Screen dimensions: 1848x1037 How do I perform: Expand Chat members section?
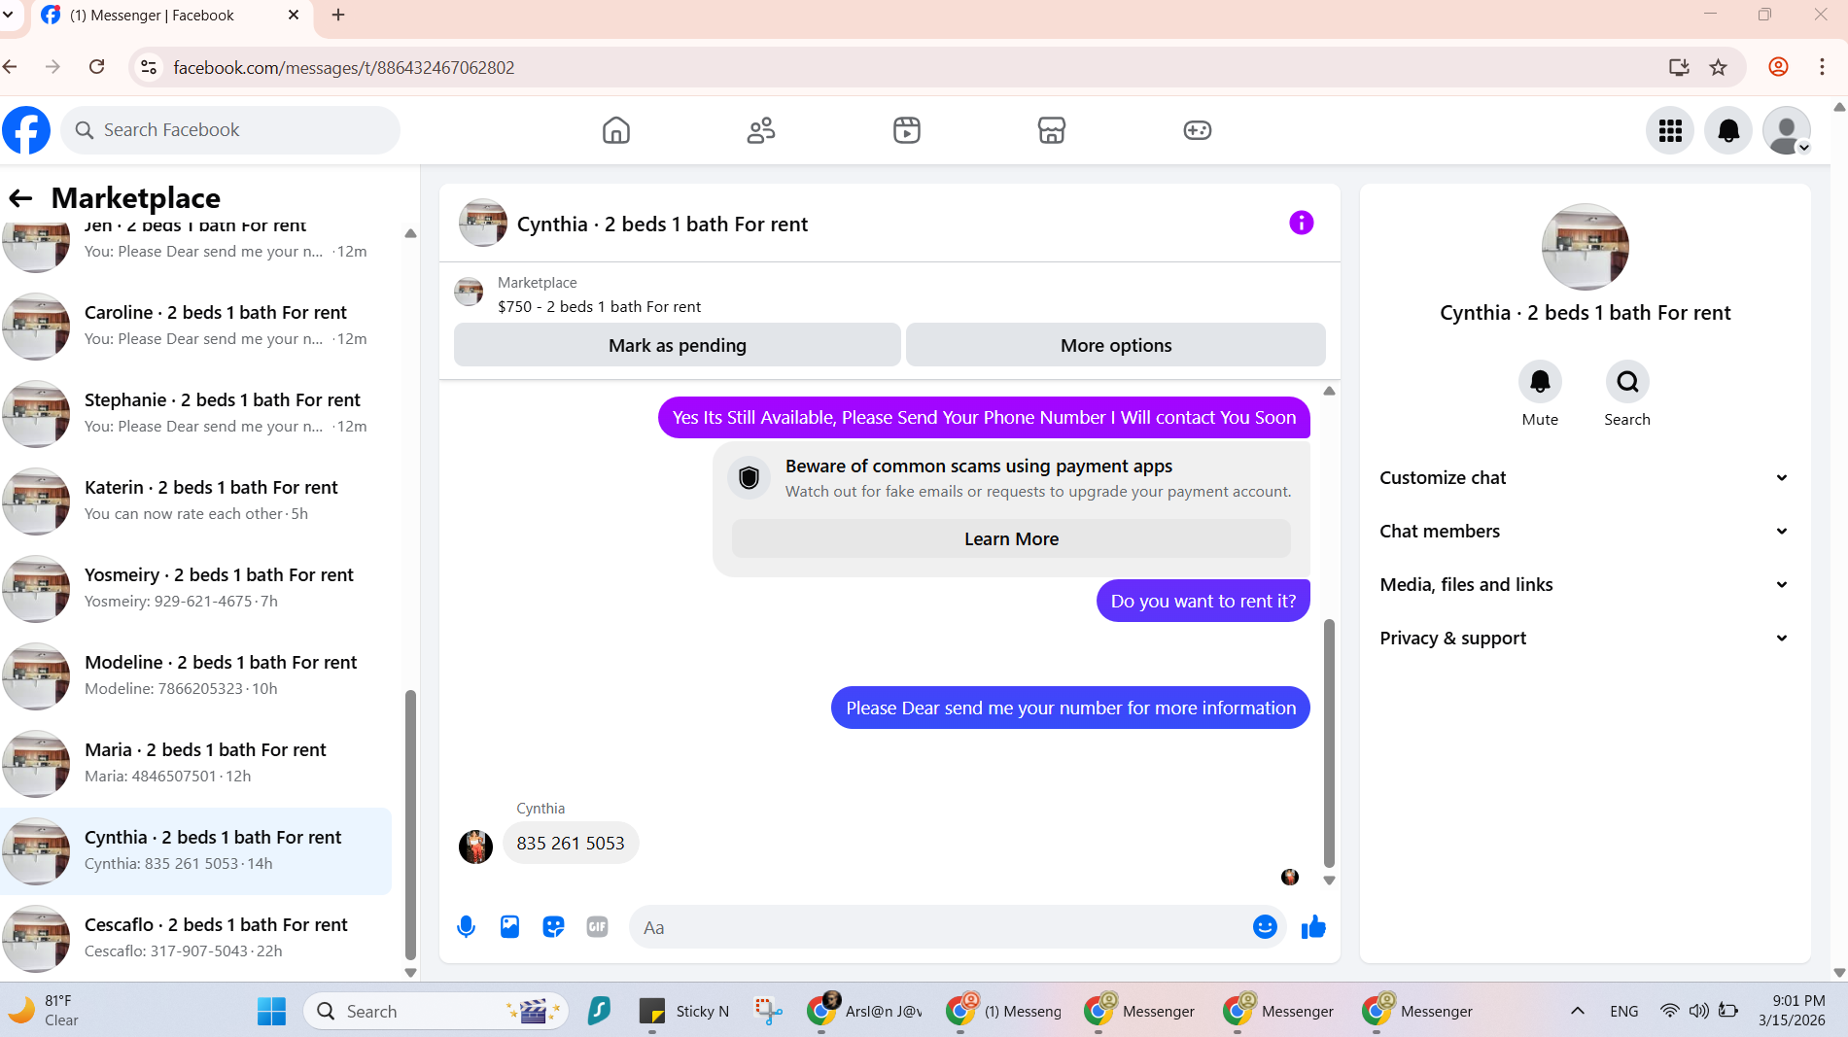coord(1585,532)
